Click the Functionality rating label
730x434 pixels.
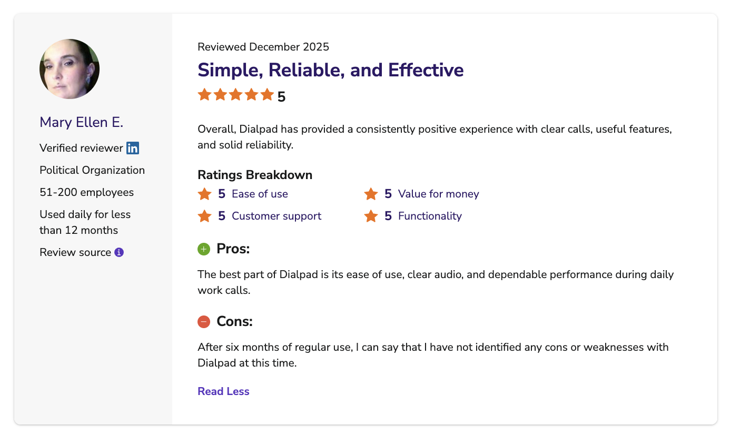[430, 216]
